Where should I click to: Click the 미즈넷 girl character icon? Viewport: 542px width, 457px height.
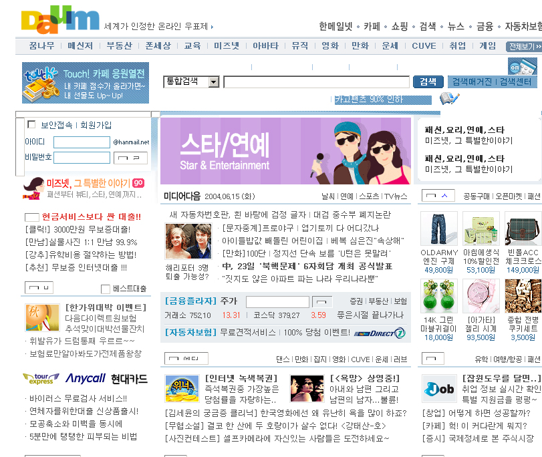(x=33, y=188)
